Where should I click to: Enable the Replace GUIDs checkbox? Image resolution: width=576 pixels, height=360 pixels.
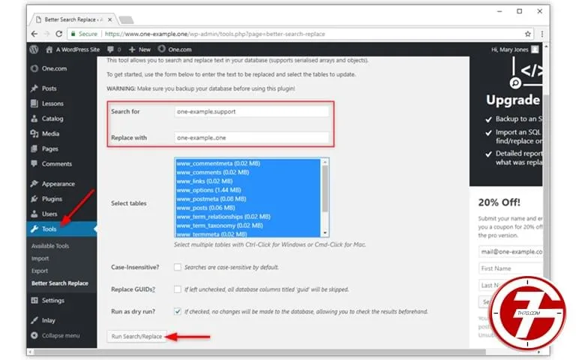click(178, 289)
